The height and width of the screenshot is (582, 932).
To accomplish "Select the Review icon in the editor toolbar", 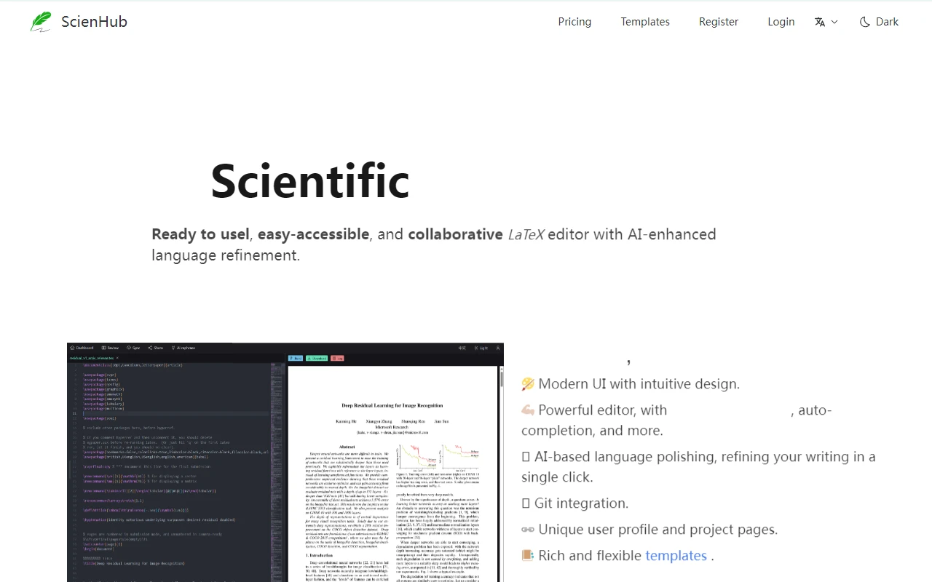I will pos(109,348).
